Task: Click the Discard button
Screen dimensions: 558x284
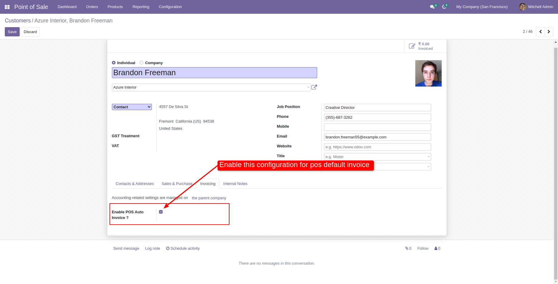Action: click(30, 32)
